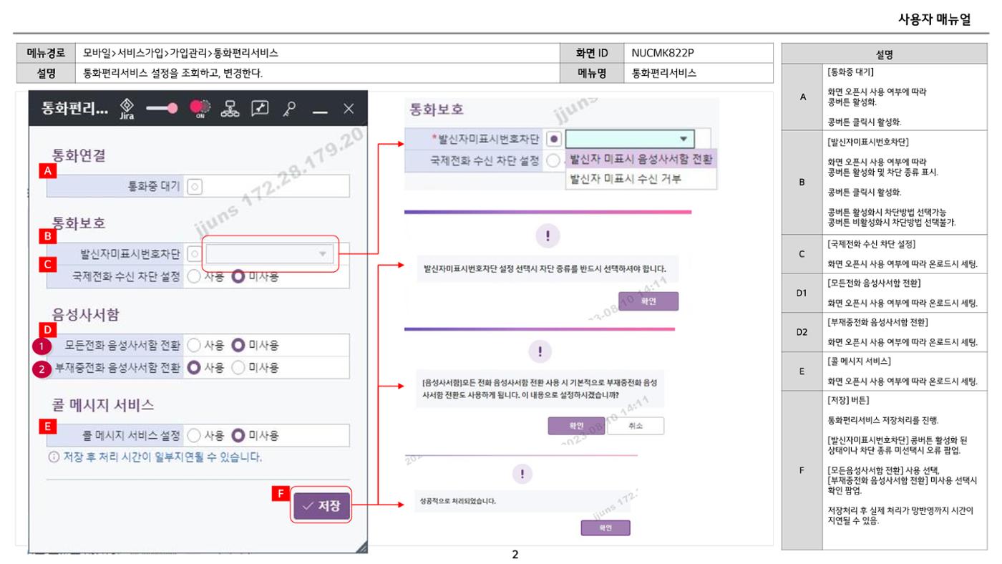Click the 성공적으로 처리되었습니다 message text
The image size is (1002, 564).
point(458,501)
